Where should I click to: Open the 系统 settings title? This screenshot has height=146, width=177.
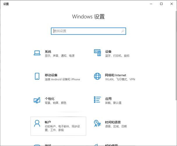point(48,52)
